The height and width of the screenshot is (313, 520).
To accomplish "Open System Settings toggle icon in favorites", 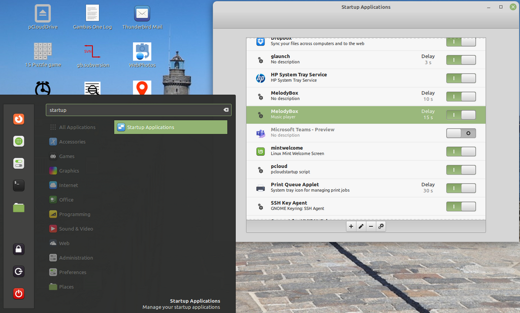I will (x=19, y=163).
